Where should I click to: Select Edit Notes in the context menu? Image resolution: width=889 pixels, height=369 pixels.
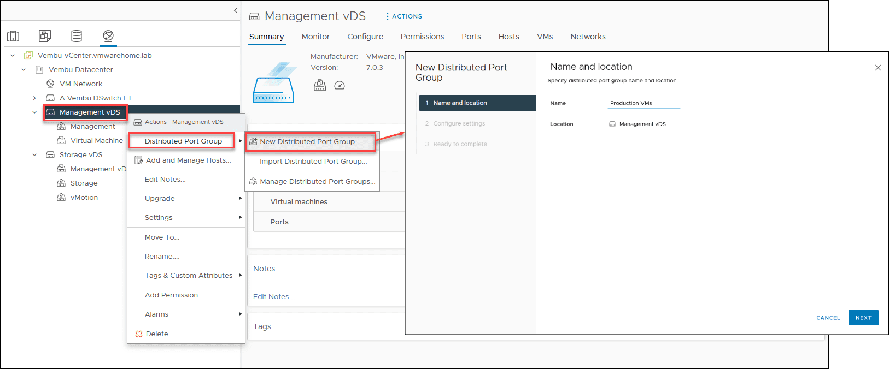pyautogui.click(x=186, y=179)
